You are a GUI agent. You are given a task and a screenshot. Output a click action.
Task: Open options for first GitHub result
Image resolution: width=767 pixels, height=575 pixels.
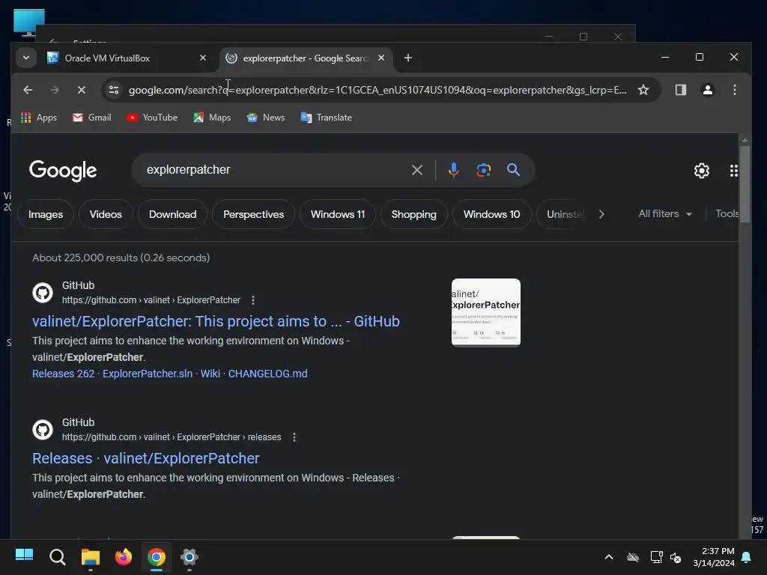253,300
